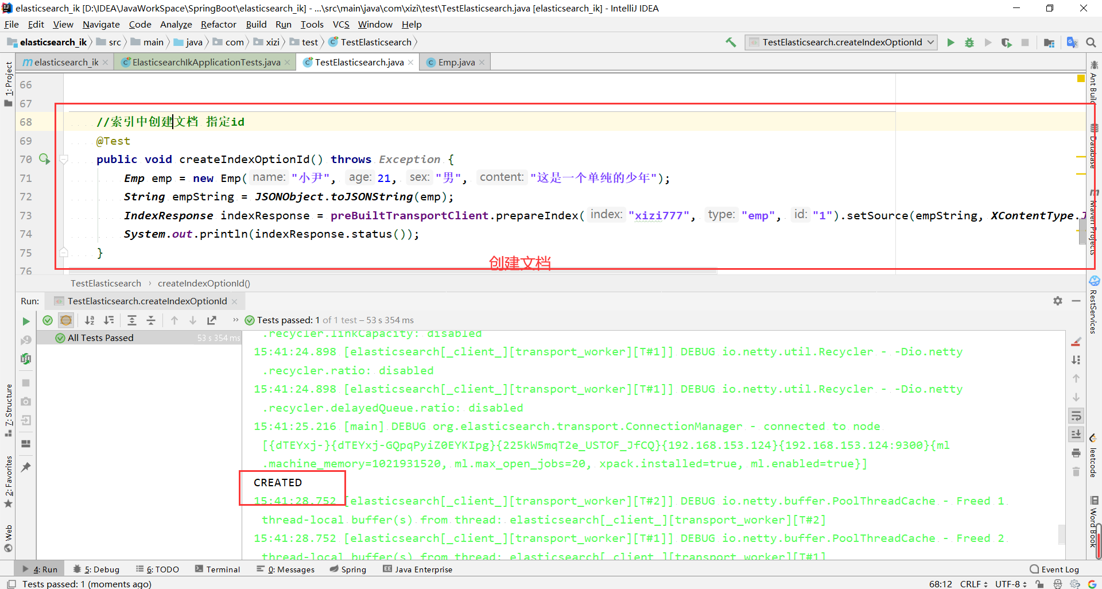
Task: Run with coverage icon in toolbar
Action: 1006,42
